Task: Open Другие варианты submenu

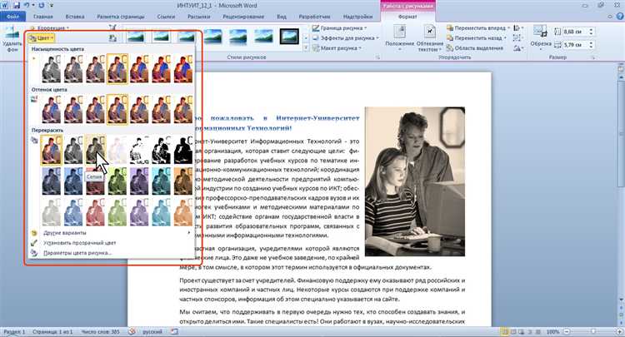Action: (x=111, y=233)
